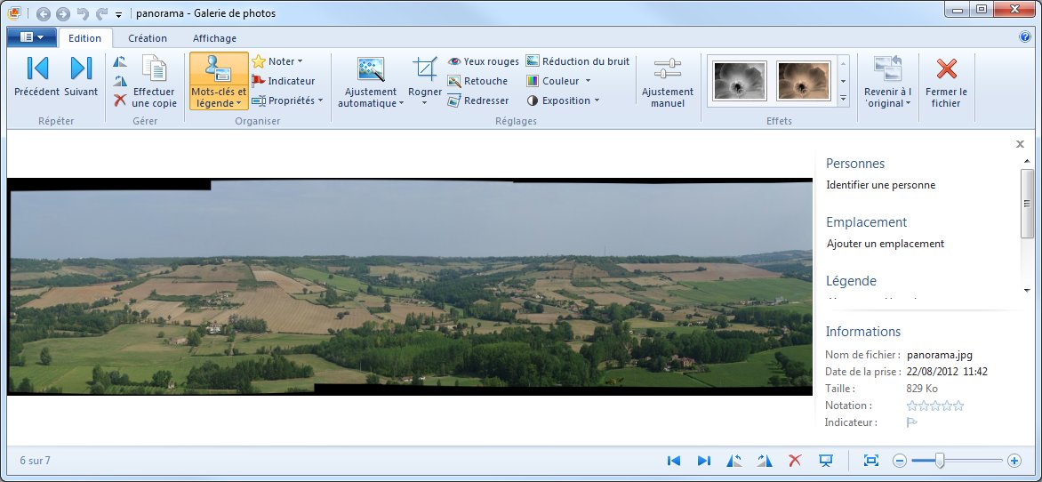Rotate right button in bottom bar
The width and height of the screenshot is (1042, 482).
coord(765,460)
